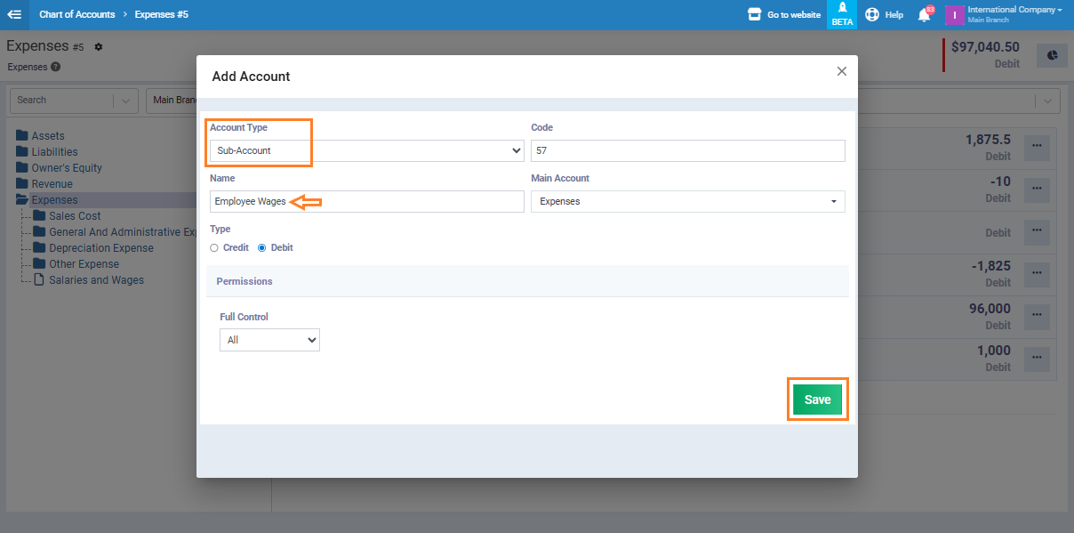Click the Go to website store icon
The height and width of the screenshot is (533, 1074).
pyautogui.click(x=755, y=14)
